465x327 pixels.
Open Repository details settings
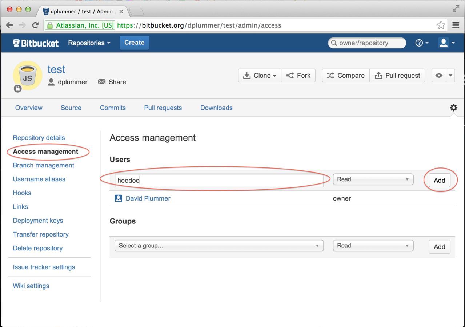[39, 138]
